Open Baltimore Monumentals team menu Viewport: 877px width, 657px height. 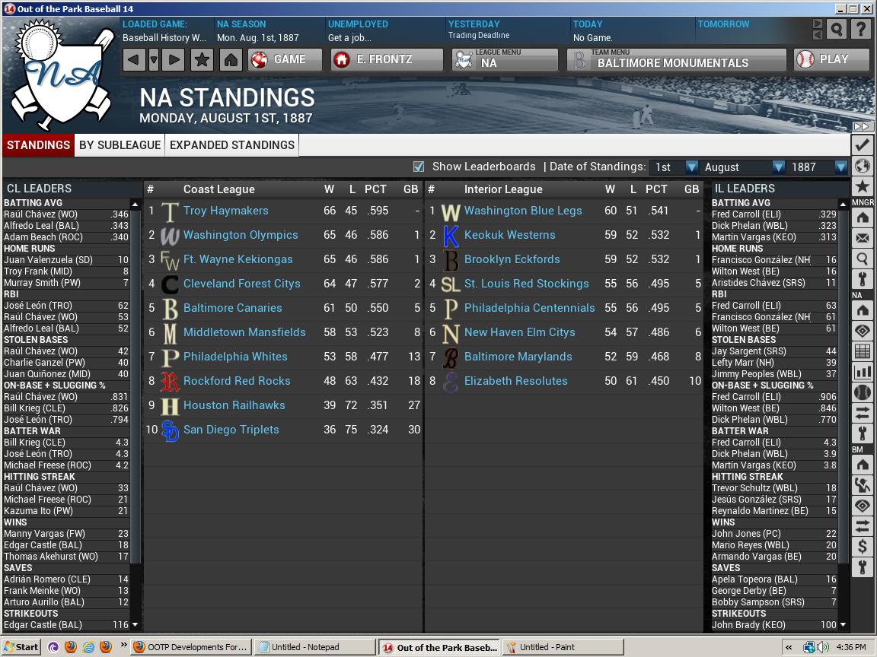point(676,59)
